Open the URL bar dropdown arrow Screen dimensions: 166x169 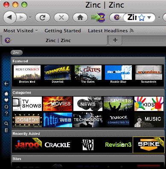click(149, 17)
